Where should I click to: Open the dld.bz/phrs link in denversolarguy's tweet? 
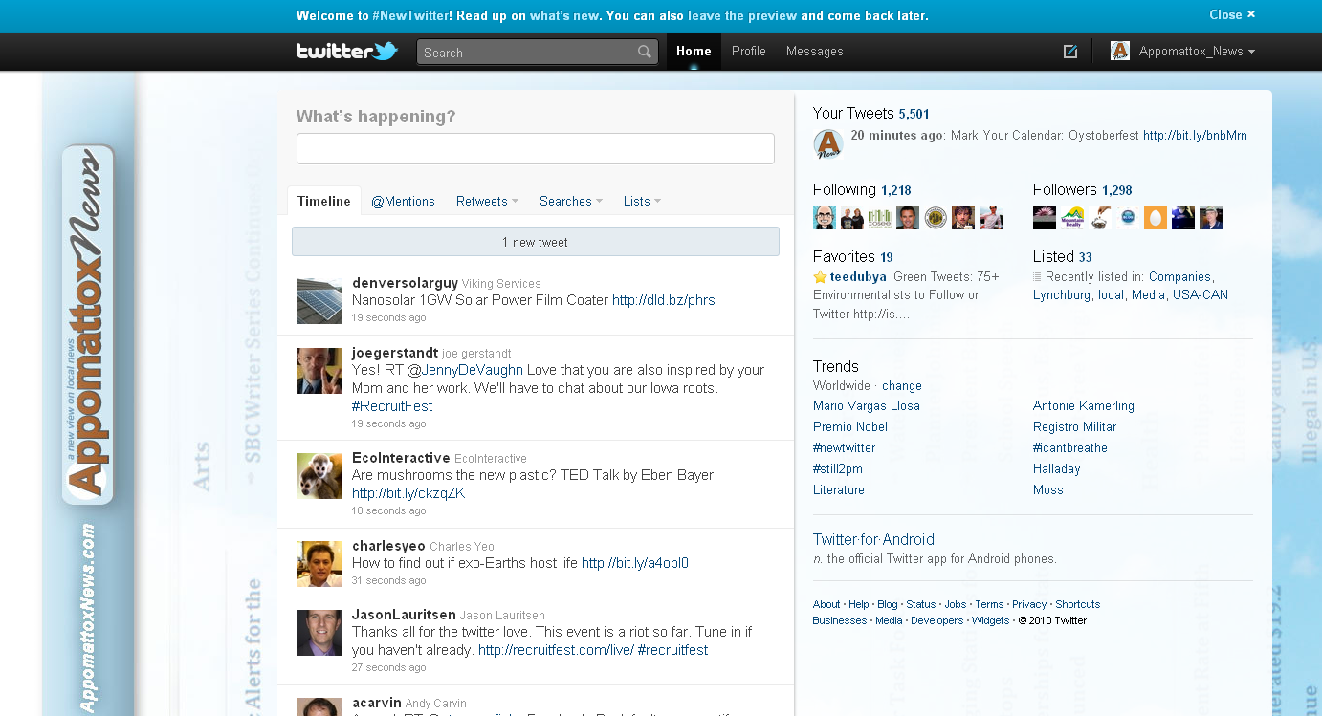coord(664,300)
